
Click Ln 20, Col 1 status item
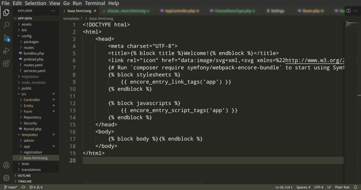pyautogui.click(x=283, y=187)
